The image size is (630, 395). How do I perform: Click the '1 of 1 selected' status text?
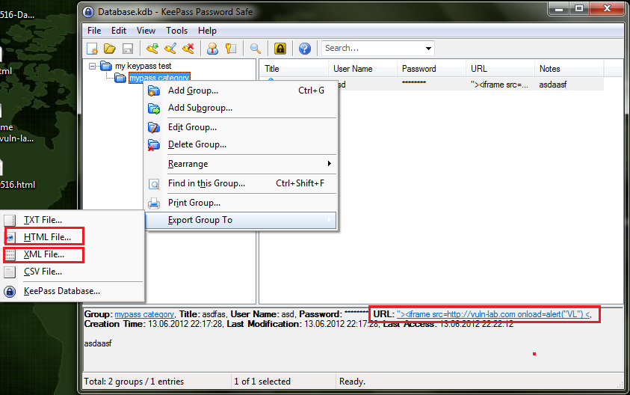(x=262, y=382)
